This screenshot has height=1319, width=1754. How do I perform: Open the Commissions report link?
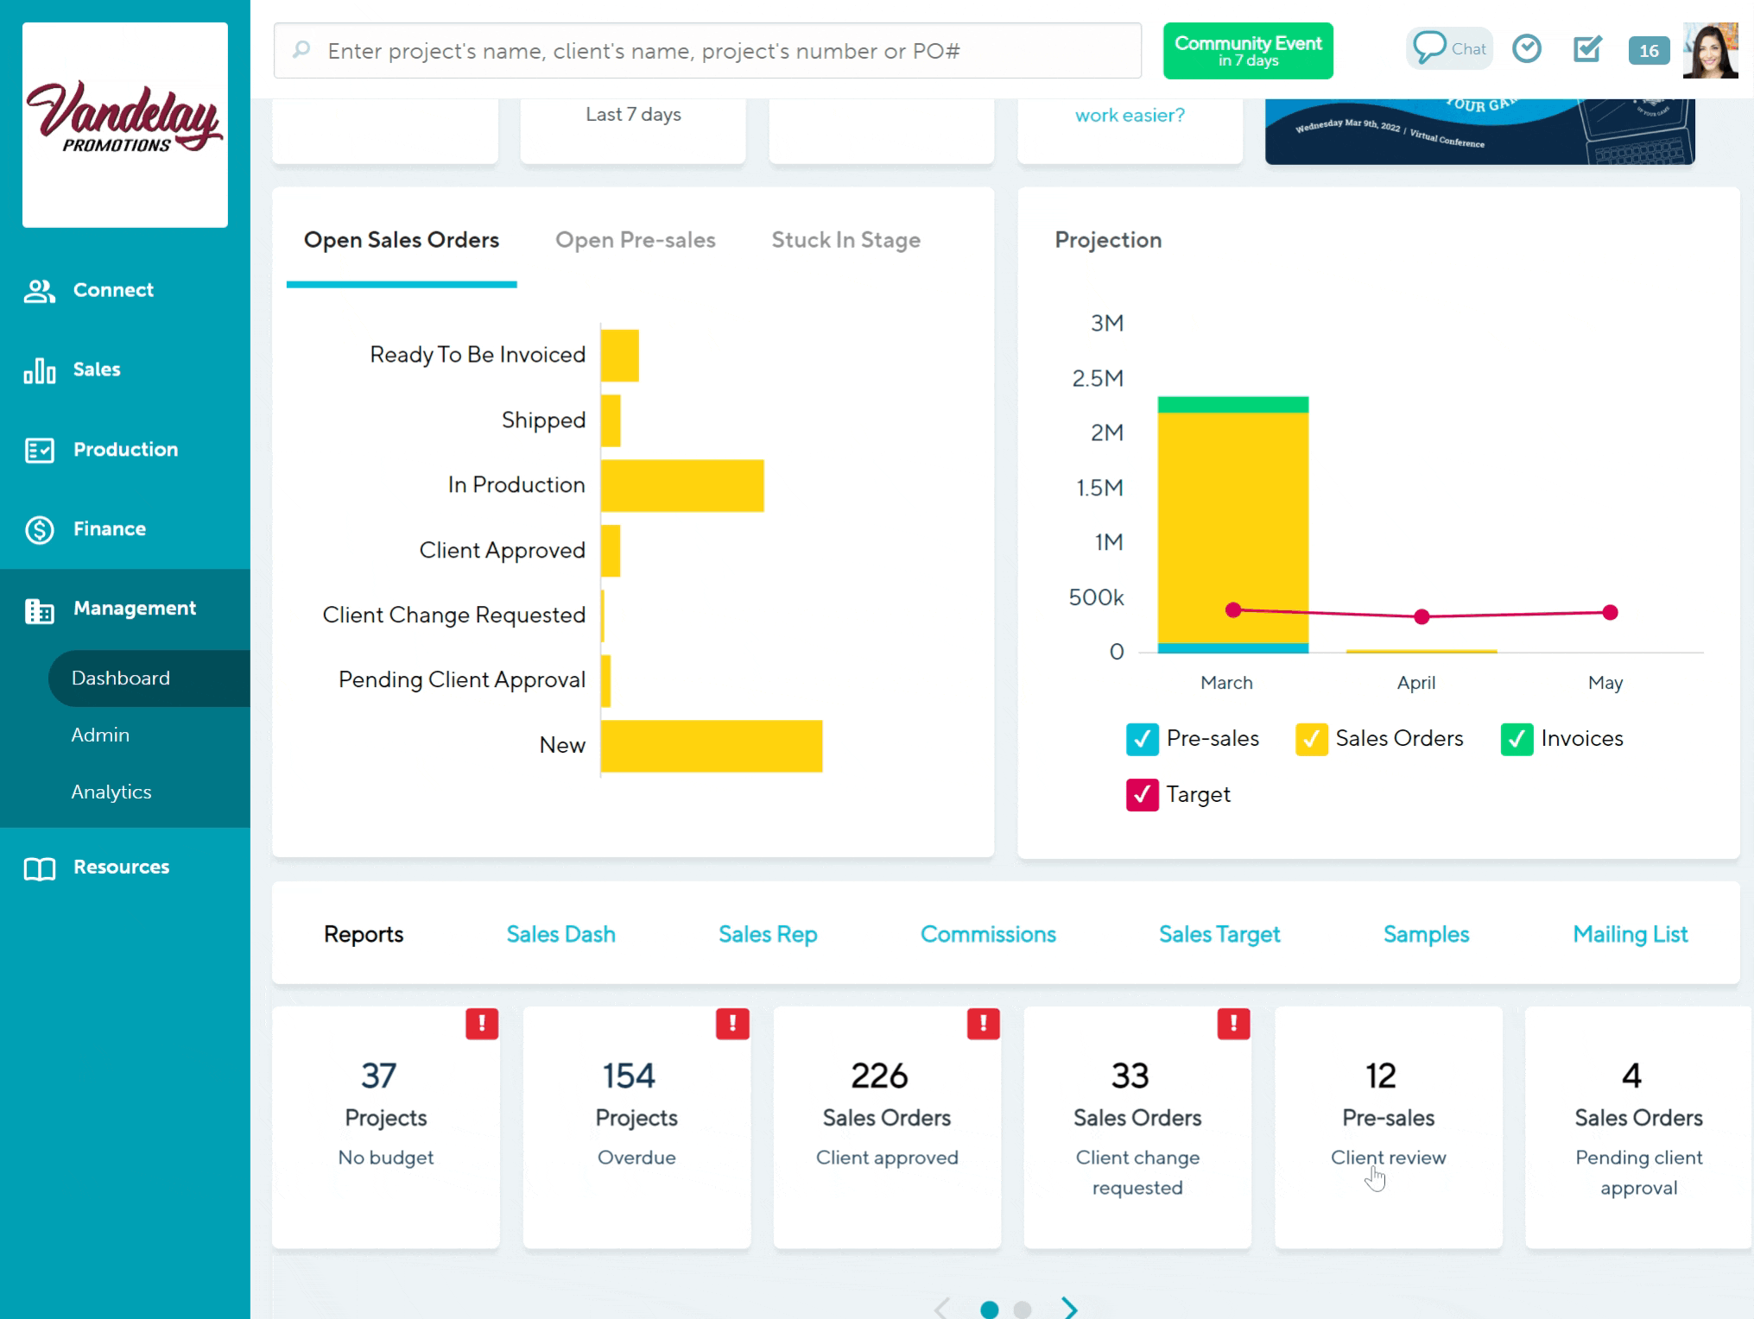(989, 934)
